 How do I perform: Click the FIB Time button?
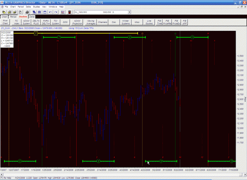[159, 22]
